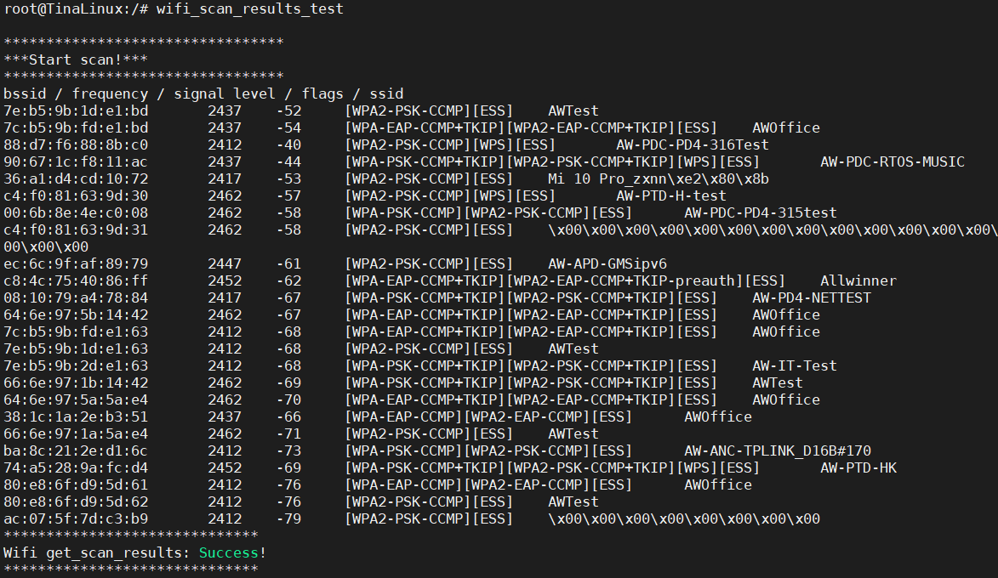Select the AW-PD4-NETTEST SSID

pyautogui.click(x=811, y=297)
